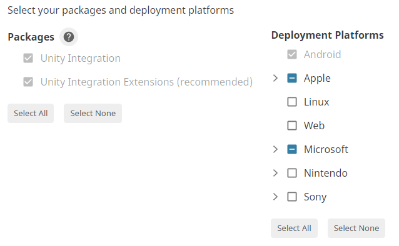This screenshot has height=246, width=399.
Task: Expand the Sony platform chevron
Action: pyautogui.click(x=275, y=197)
